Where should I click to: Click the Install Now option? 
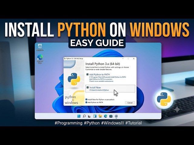110,89
